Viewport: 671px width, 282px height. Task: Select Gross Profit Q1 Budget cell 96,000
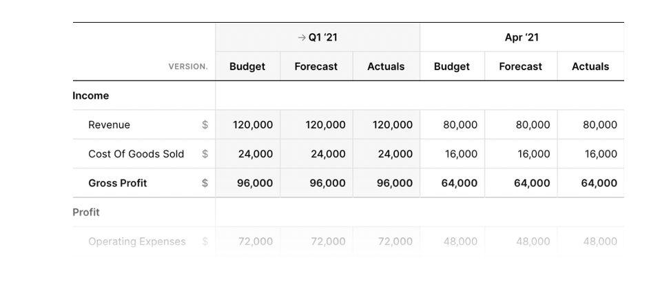click(x=248, y=183)
